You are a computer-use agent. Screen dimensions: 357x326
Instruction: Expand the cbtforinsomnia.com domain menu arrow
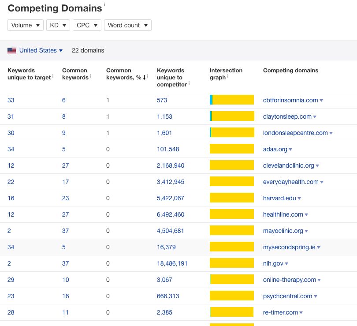(x=321, y=101)
